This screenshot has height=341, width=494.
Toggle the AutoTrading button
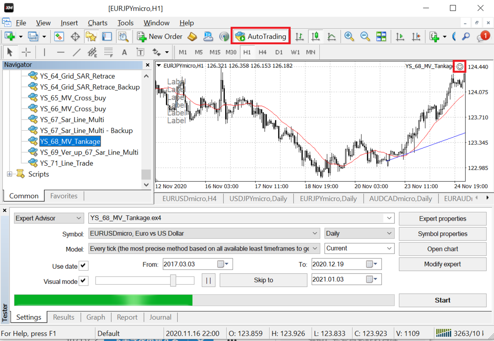tap(261, 36)
